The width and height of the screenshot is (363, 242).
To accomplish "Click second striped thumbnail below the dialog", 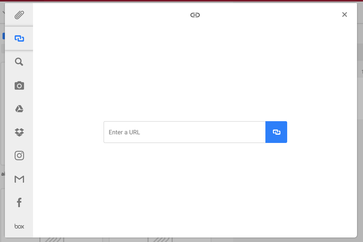I will [x=160, y=240].
